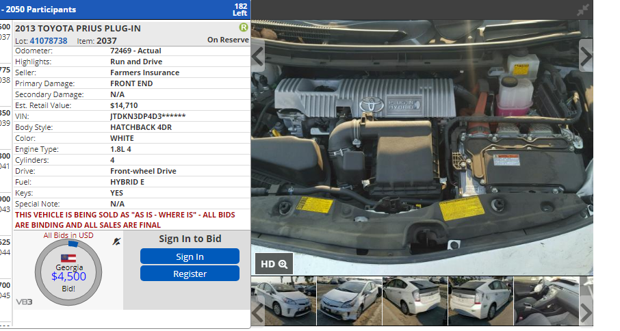Viewport: 620px width, 331px height.
Task: Click the VIN JTDKN3DP4D3****** text
Action: (x=148, y=116)
